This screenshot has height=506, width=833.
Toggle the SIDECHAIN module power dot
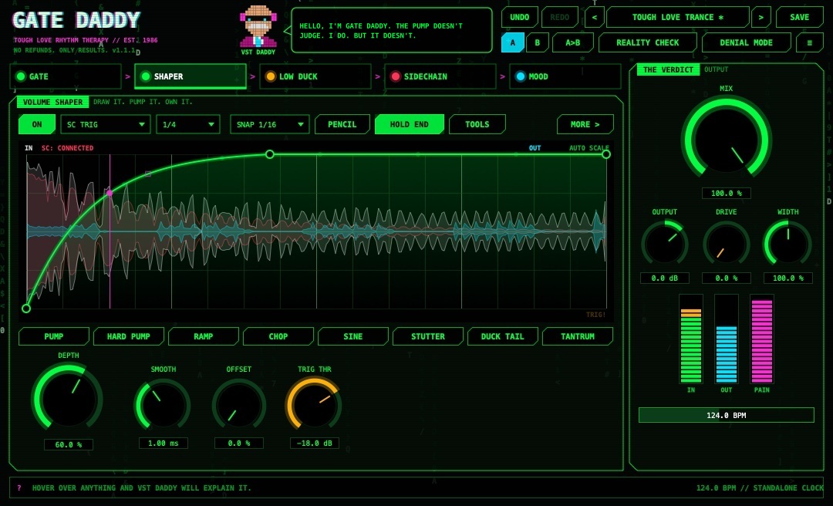395,76
